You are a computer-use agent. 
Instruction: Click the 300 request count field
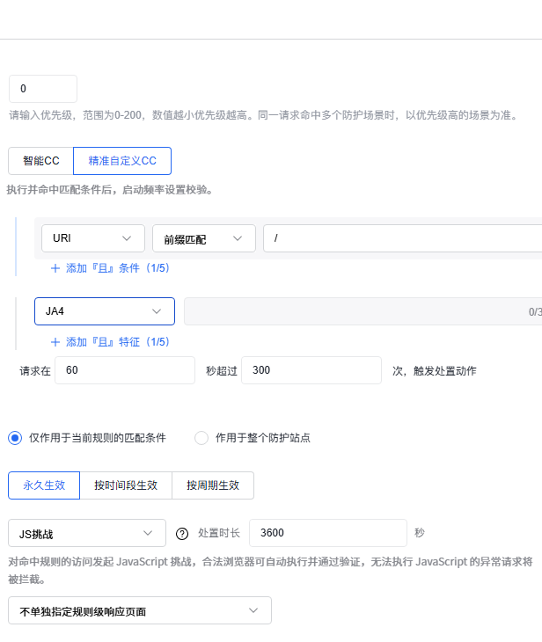point(311,370)
